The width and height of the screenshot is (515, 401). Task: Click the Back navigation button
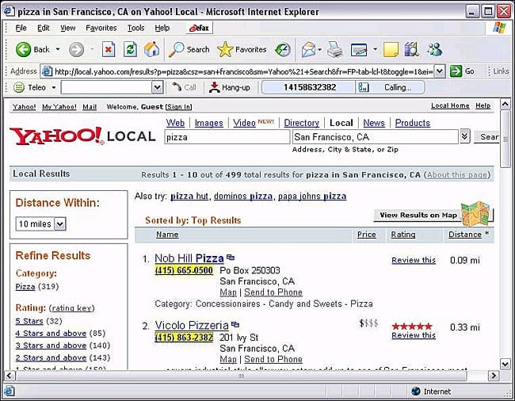click(32, 50)
